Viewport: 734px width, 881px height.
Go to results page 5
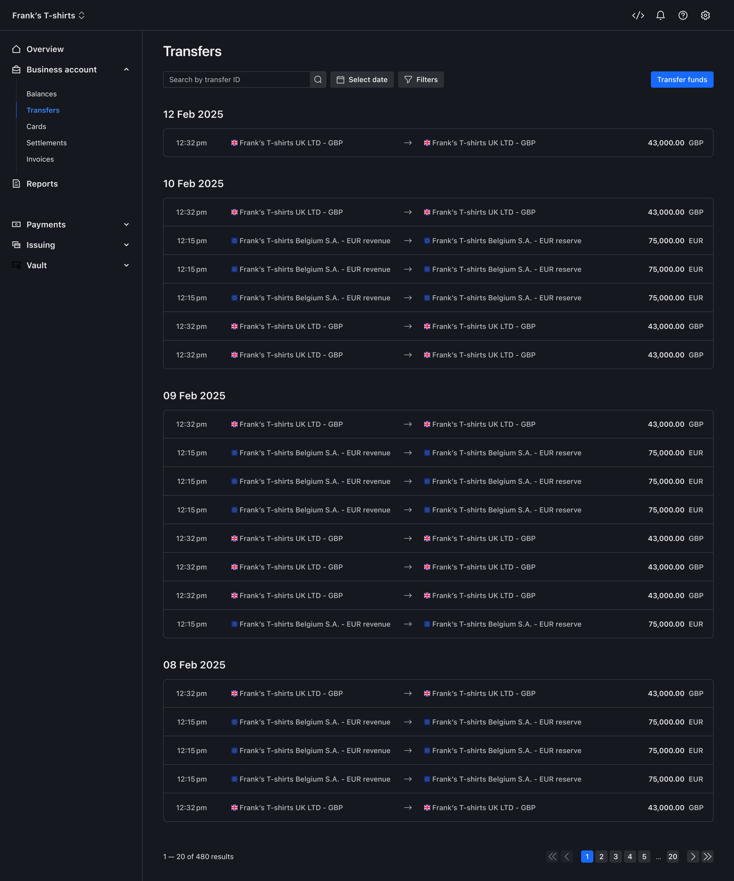[x=644, y=856]
